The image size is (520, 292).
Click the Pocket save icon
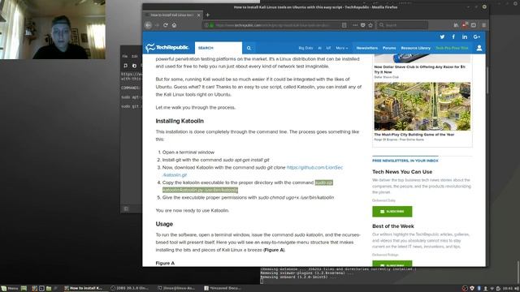[x=363, y=25]
